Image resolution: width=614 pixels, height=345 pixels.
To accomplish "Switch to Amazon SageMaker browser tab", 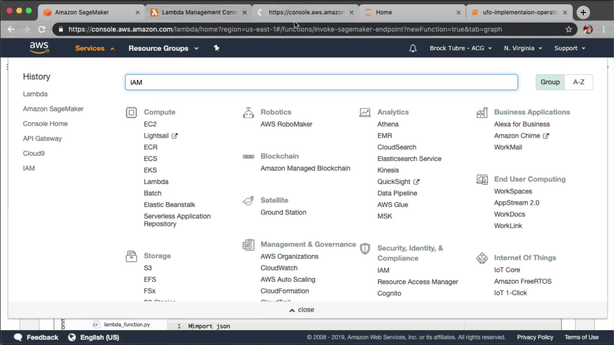I will click(82, 12).
